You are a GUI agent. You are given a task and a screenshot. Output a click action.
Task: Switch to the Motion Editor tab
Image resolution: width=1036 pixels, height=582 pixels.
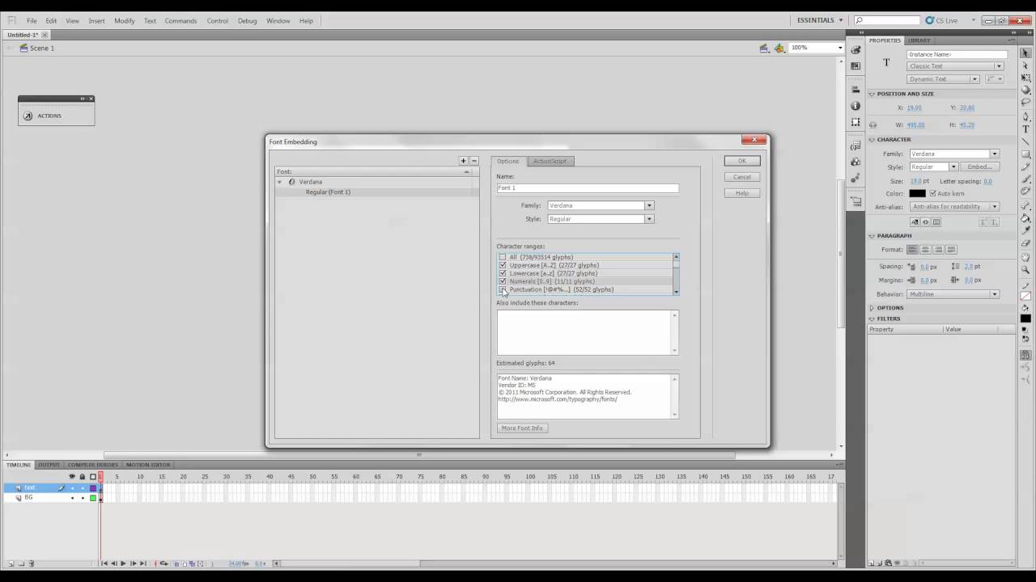point(148,465)
